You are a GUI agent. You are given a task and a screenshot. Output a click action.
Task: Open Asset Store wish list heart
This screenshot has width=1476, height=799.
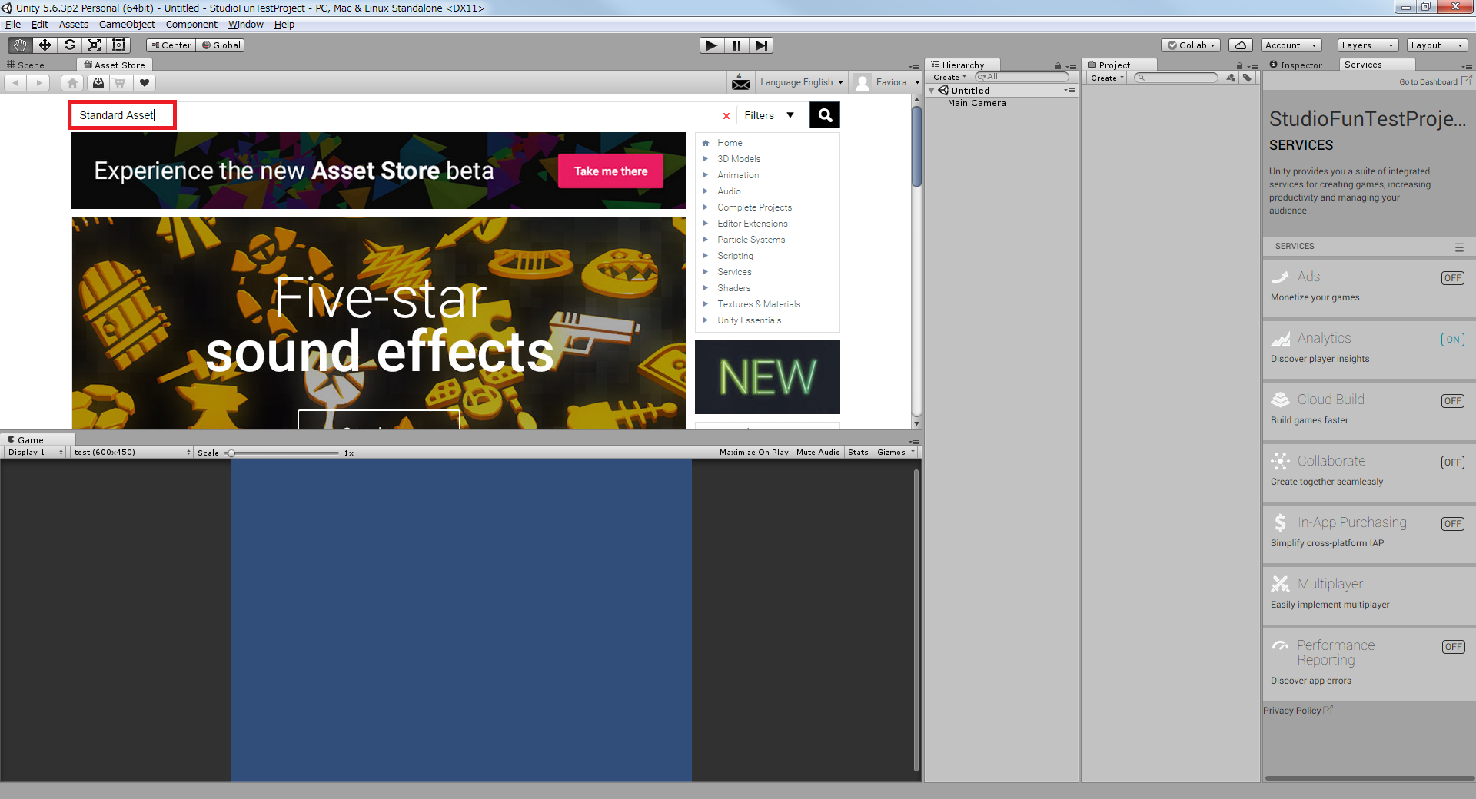click(144, 83)
